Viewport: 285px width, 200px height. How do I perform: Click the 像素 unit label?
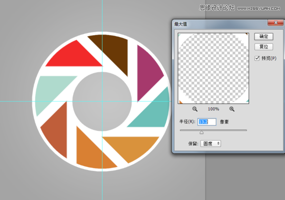pyautogui.click(x=224, y=122)
